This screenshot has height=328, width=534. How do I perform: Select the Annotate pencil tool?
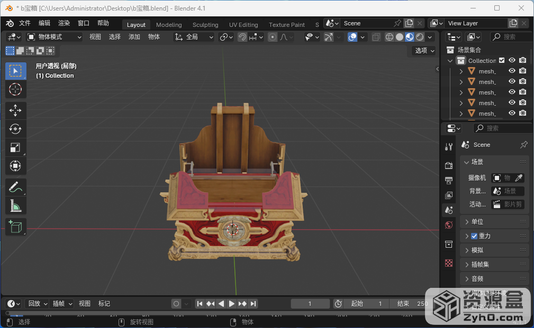coord(15,187)
